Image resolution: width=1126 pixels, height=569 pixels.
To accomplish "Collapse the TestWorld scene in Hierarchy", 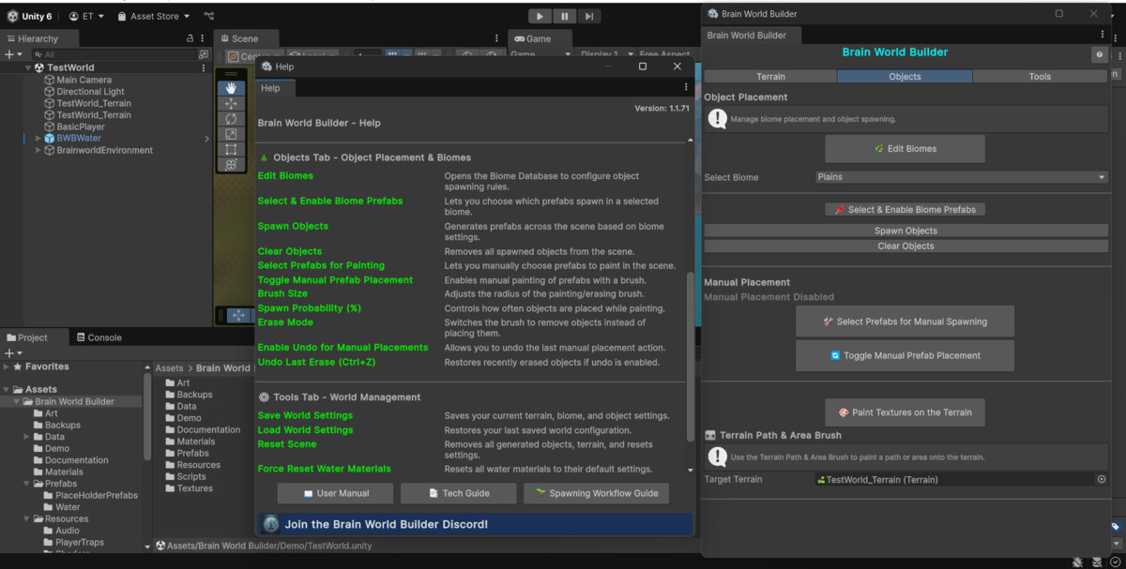I will click(x=27, y=67).
